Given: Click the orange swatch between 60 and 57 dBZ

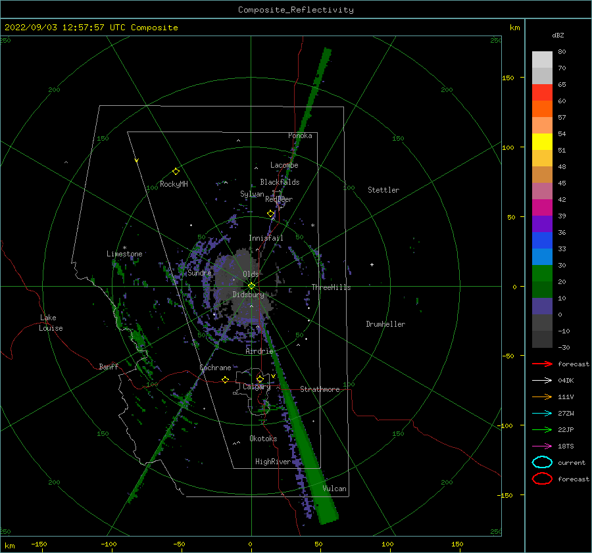Looking at the screenshot, I should click(x=542, y=109).
